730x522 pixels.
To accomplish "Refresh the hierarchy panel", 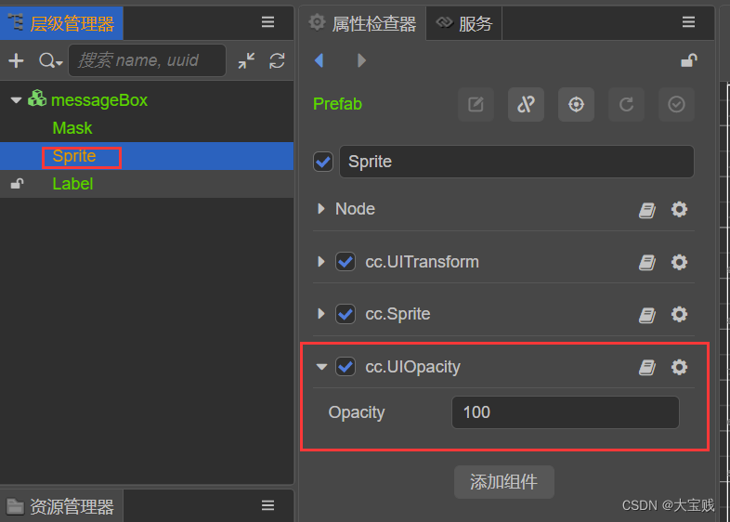I will (x=277, y=61).
